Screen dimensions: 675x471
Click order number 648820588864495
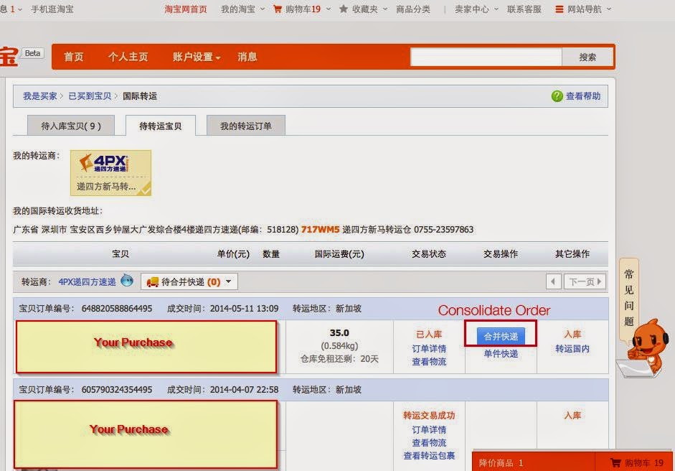[x=117, y=309]
